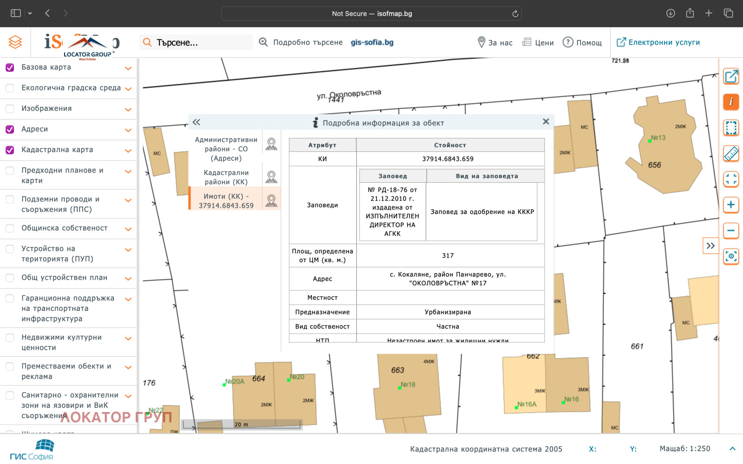743x464 pixels.
Task: Uncheck the Базова карта layer
Action: pyautogui.click(x=10, y=68)
